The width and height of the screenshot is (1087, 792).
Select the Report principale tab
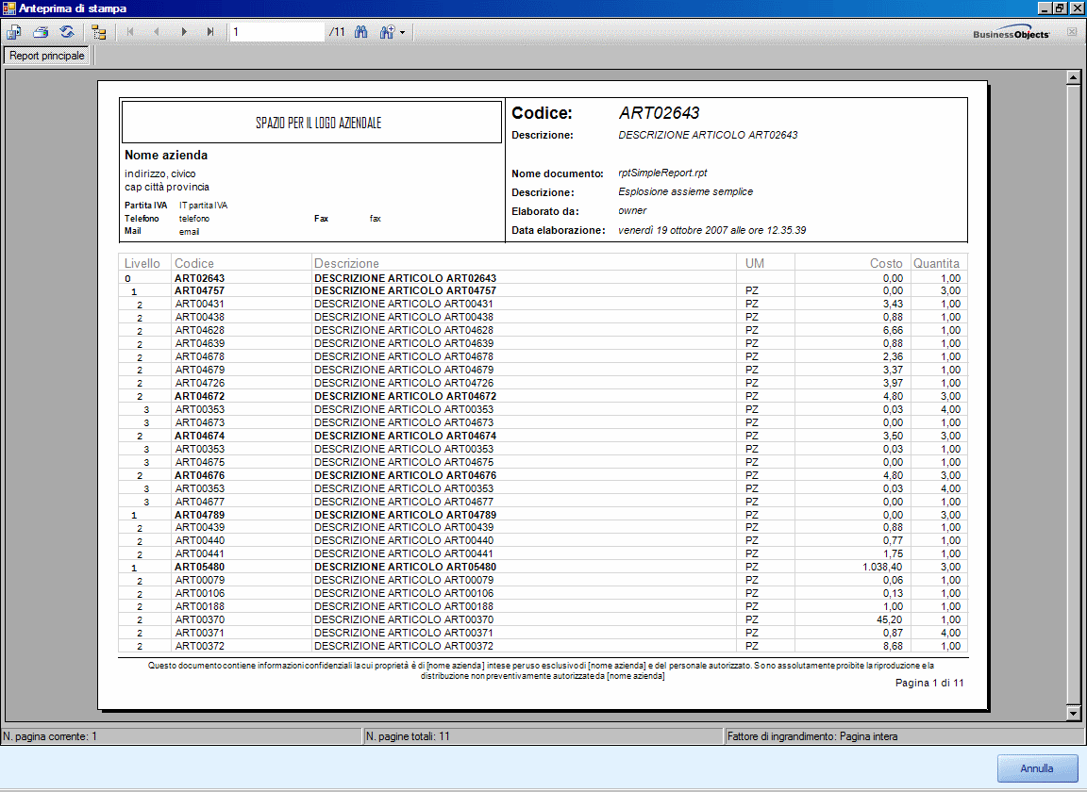(x=47, y=56)
